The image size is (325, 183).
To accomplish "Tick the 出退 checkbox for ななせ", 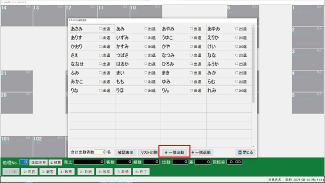I will click(100, 64).
